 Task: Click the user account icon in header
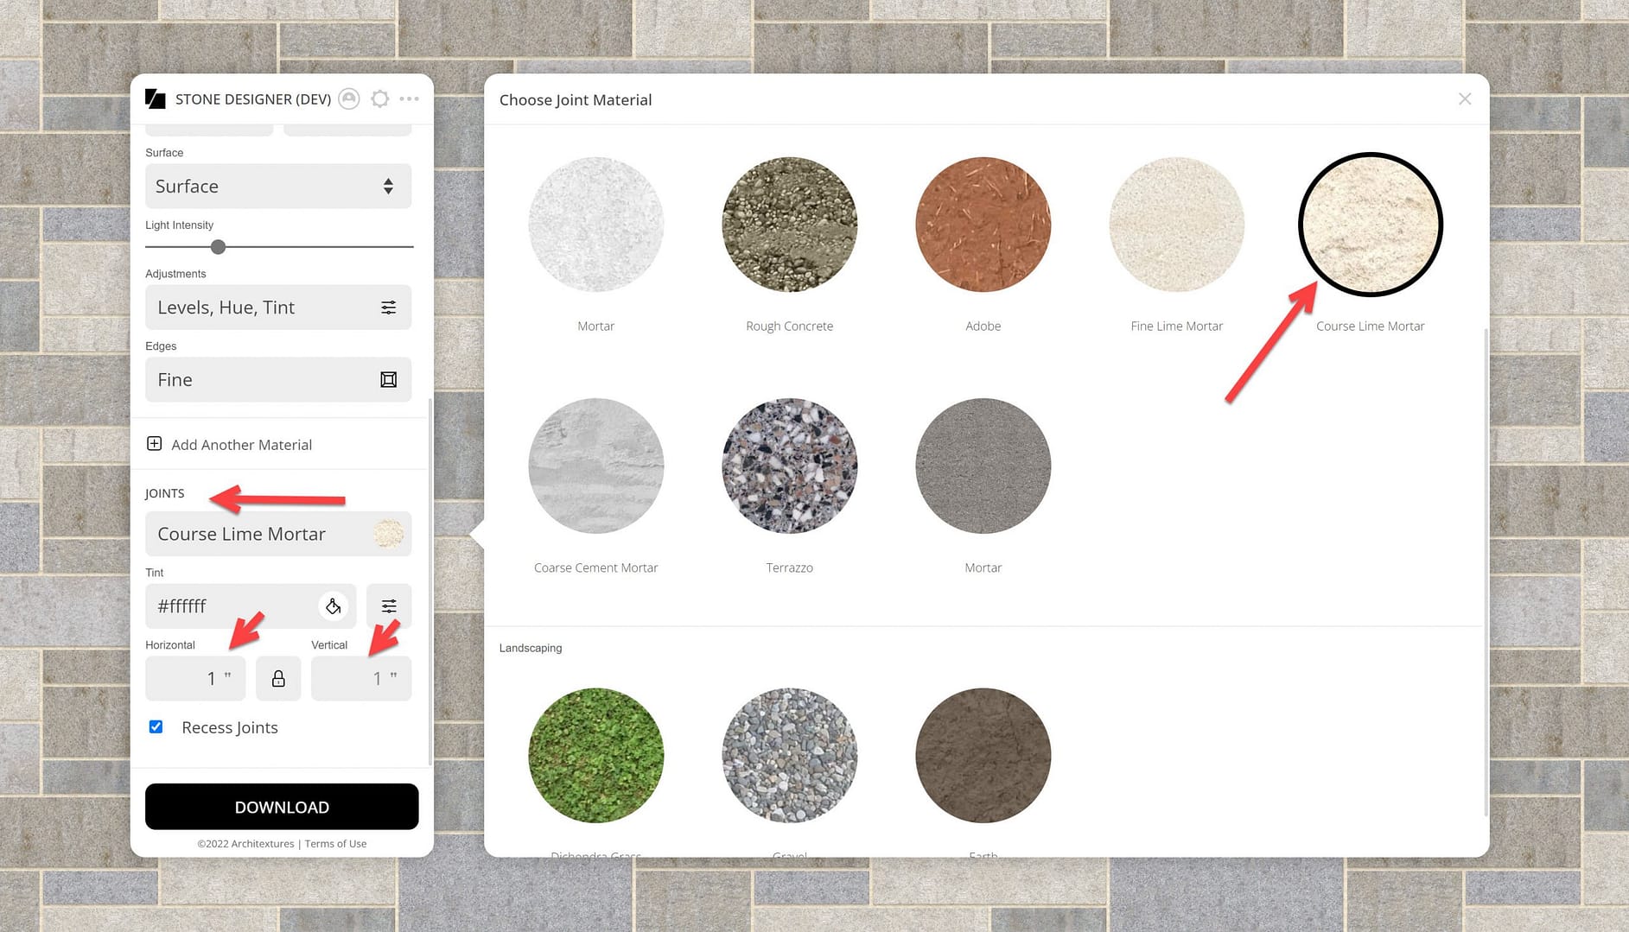click(x=349, y=99)
